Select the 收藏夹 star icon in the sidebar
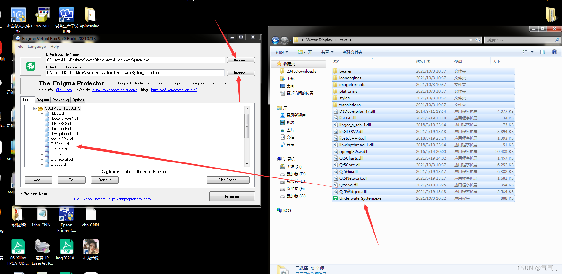This screenshot has width=562, height=274. tap(279, 64)
